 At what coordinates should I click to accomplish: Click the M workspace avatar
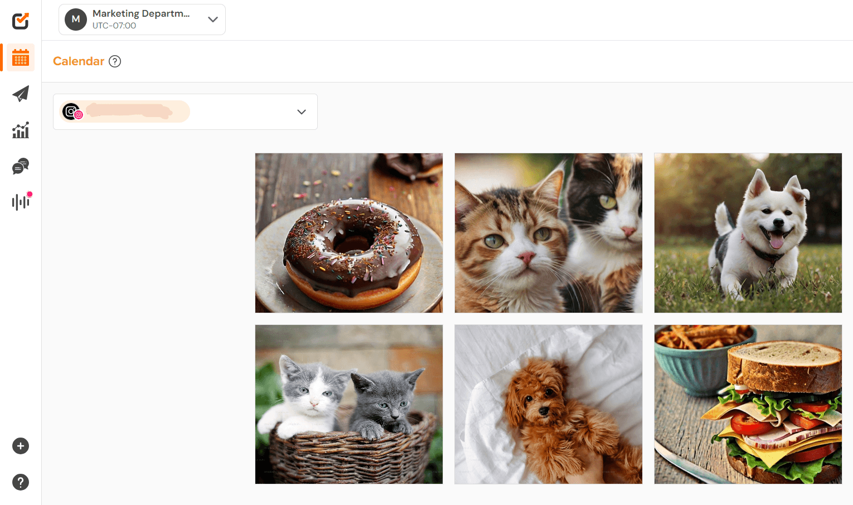tap(75, 19)
